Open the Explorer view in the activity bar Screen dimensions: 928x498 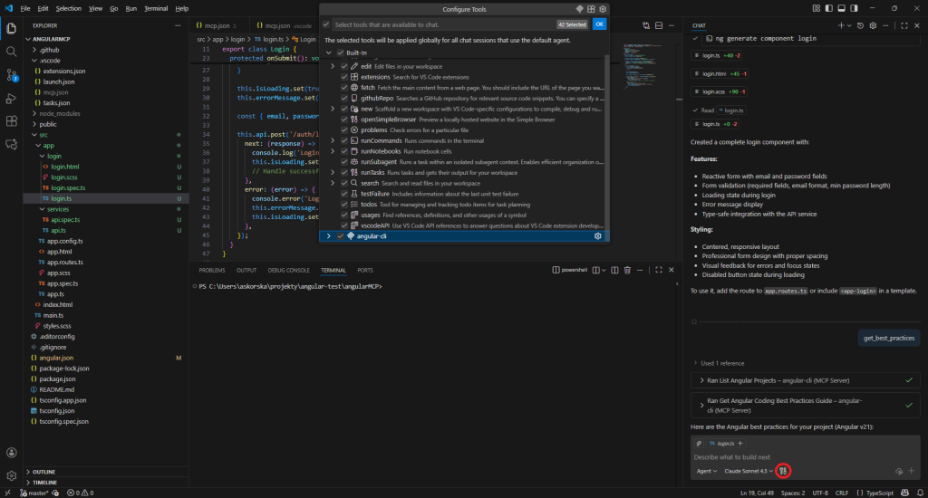pyautogui.click(x=11, y=28)
